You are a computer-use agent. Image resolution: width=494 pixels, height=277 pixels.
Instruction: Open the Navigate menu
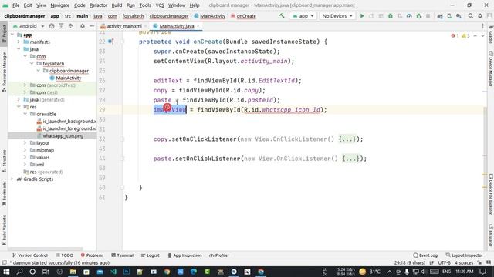[60, 5]
